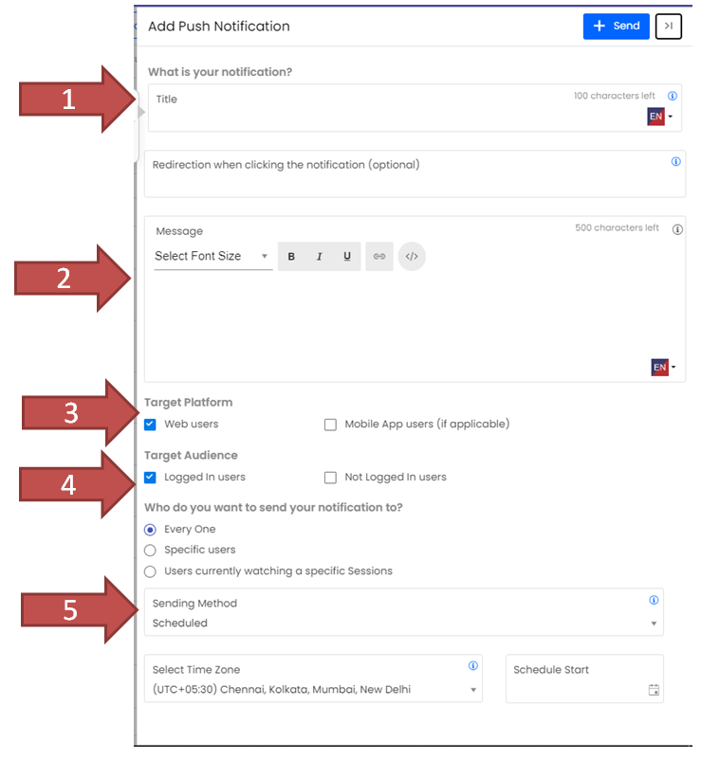Open the Select Time Zone dropdown
Viewport: 701px width, 760px height.
(313, 690)
